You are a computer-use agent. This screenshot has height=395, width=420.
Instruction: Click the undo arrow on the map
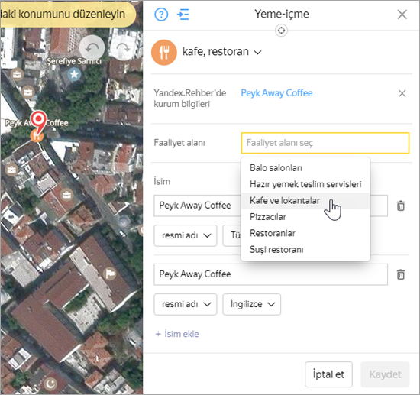click(x=92, y=48)
